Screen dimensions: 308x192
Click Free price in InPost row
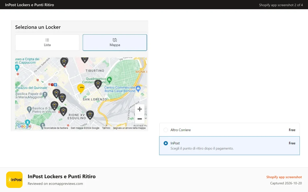tap(292, 143)
